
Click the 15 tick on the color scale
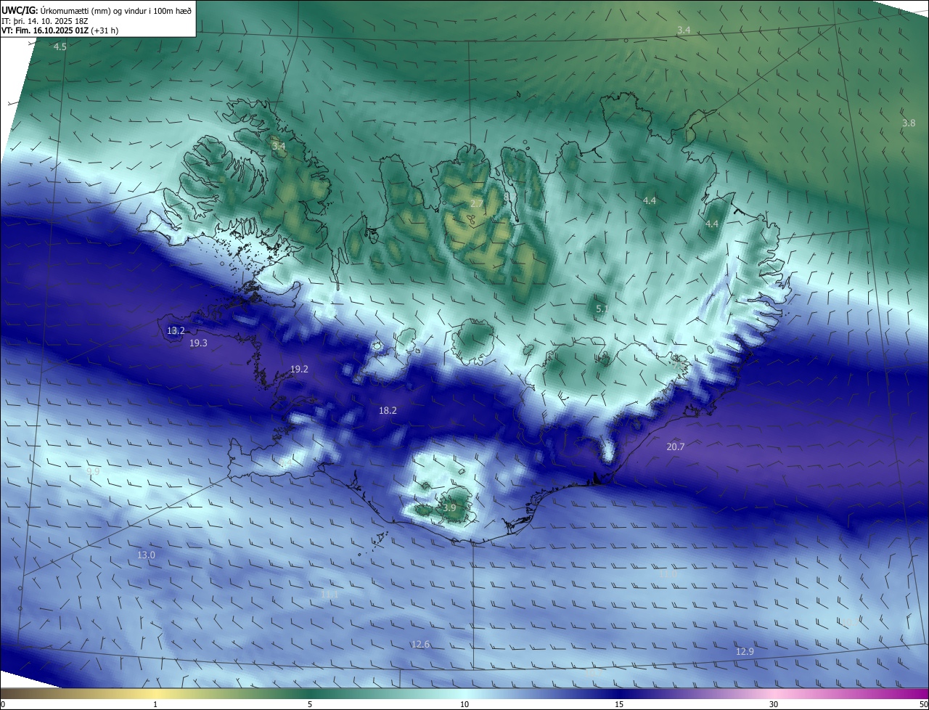(619, 704)
